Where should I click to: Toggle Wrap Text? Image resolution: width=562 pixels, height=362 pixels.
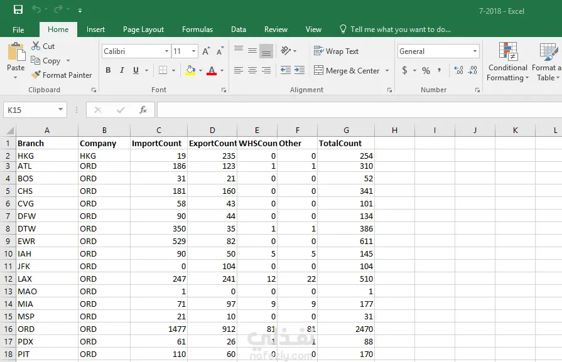[x=336, y=51]
